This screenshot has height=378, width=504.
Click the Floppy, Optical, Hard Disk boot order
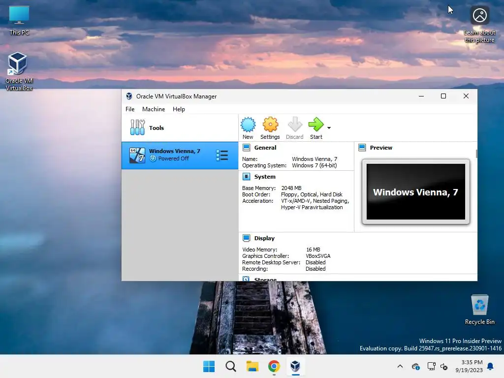tap(312, 194)
